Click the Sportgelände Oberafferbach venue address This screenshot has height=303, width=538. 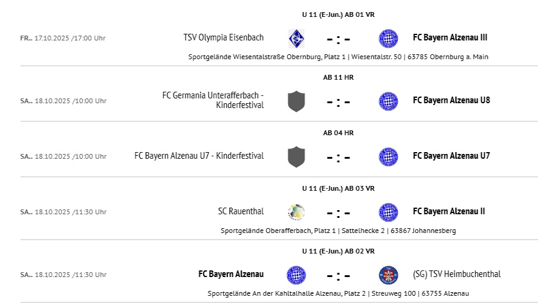tap(338, 231)
